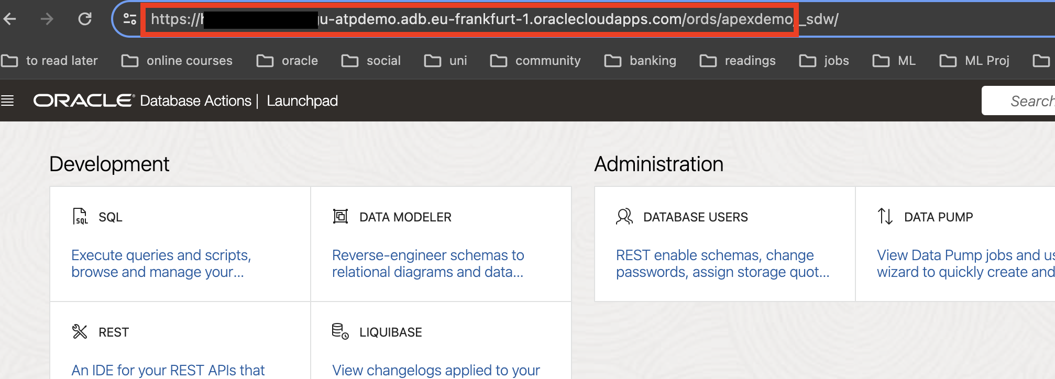Image resolution: width=1055 pixels, height=379 pixels.
Task: Click the Administration section heading
Action: tap(659, 164)
